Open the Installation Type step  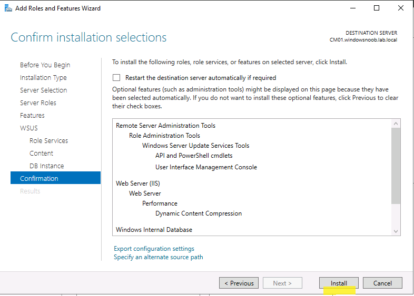(43, 77)
